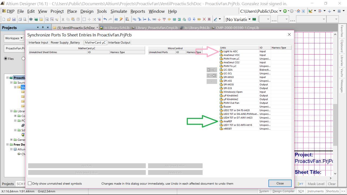Enable Only show unmatched sheet symbols checkbox
Image resolution: width=347 pixels, height=195 pixels.
(30, 183)
